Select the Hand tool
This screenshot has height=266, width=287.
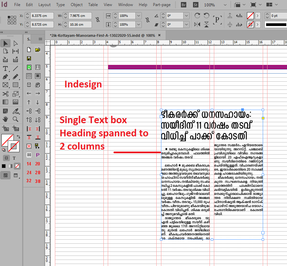pyautogui.click(x=5, y=119)
